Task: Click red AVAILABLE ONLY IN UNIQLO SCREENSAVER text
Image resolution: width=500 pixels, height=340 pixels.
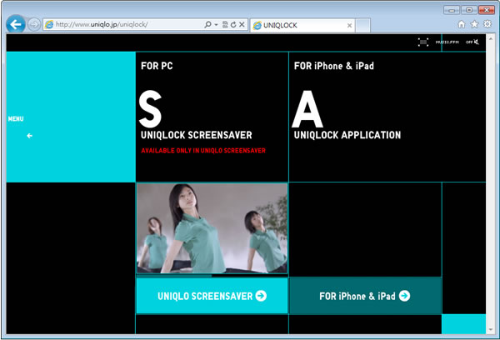Action: (203, 151)
